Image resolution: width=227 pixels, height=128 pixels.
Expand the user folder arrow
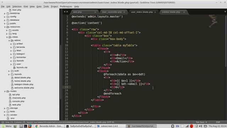point(11,64)
